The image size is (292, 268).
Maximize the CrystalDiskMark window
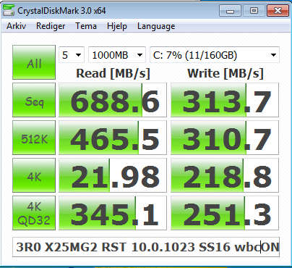pos(254,11)
